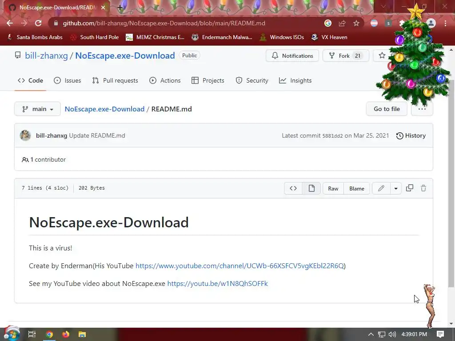
Task: Open the Security tab
Action: point(252,81)
